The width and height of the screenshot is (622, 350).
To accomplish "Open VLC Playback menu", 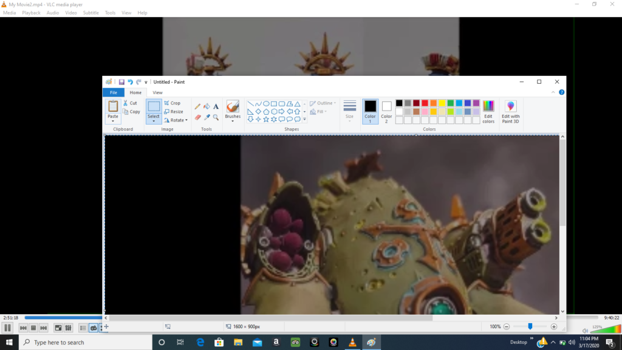I will click(31, 13).
